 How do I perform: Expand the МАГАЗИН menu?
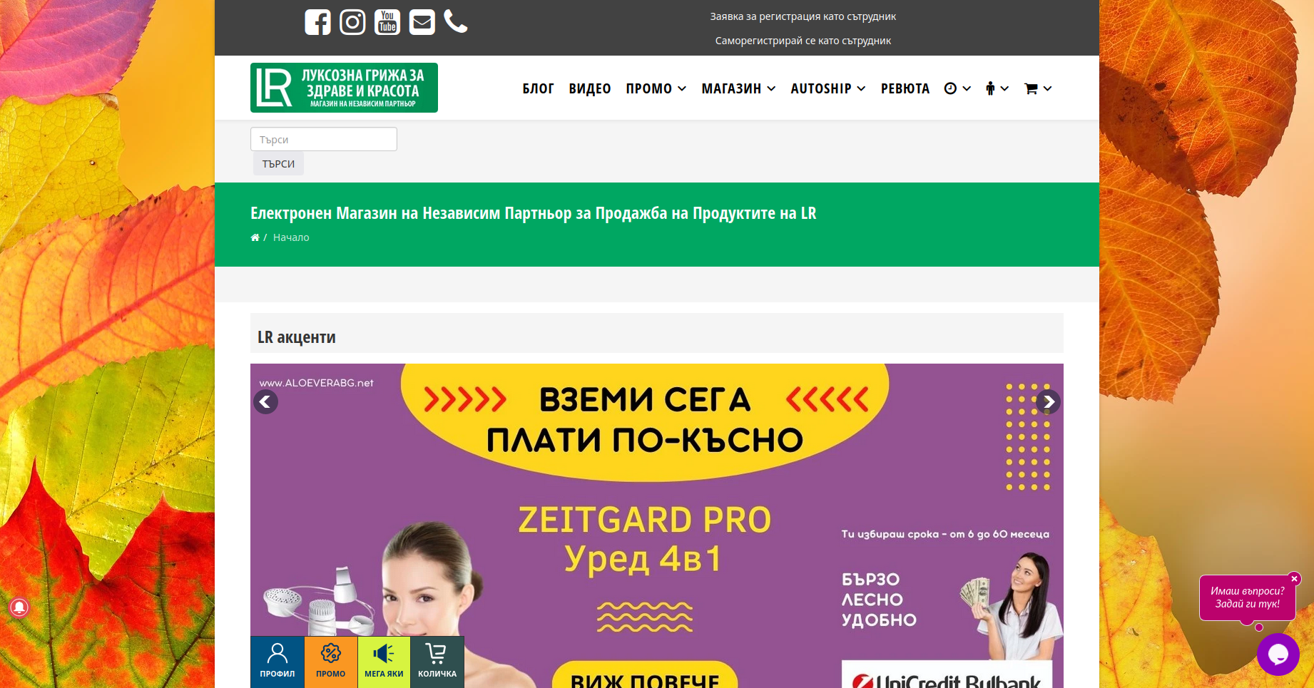click(738, 88)
